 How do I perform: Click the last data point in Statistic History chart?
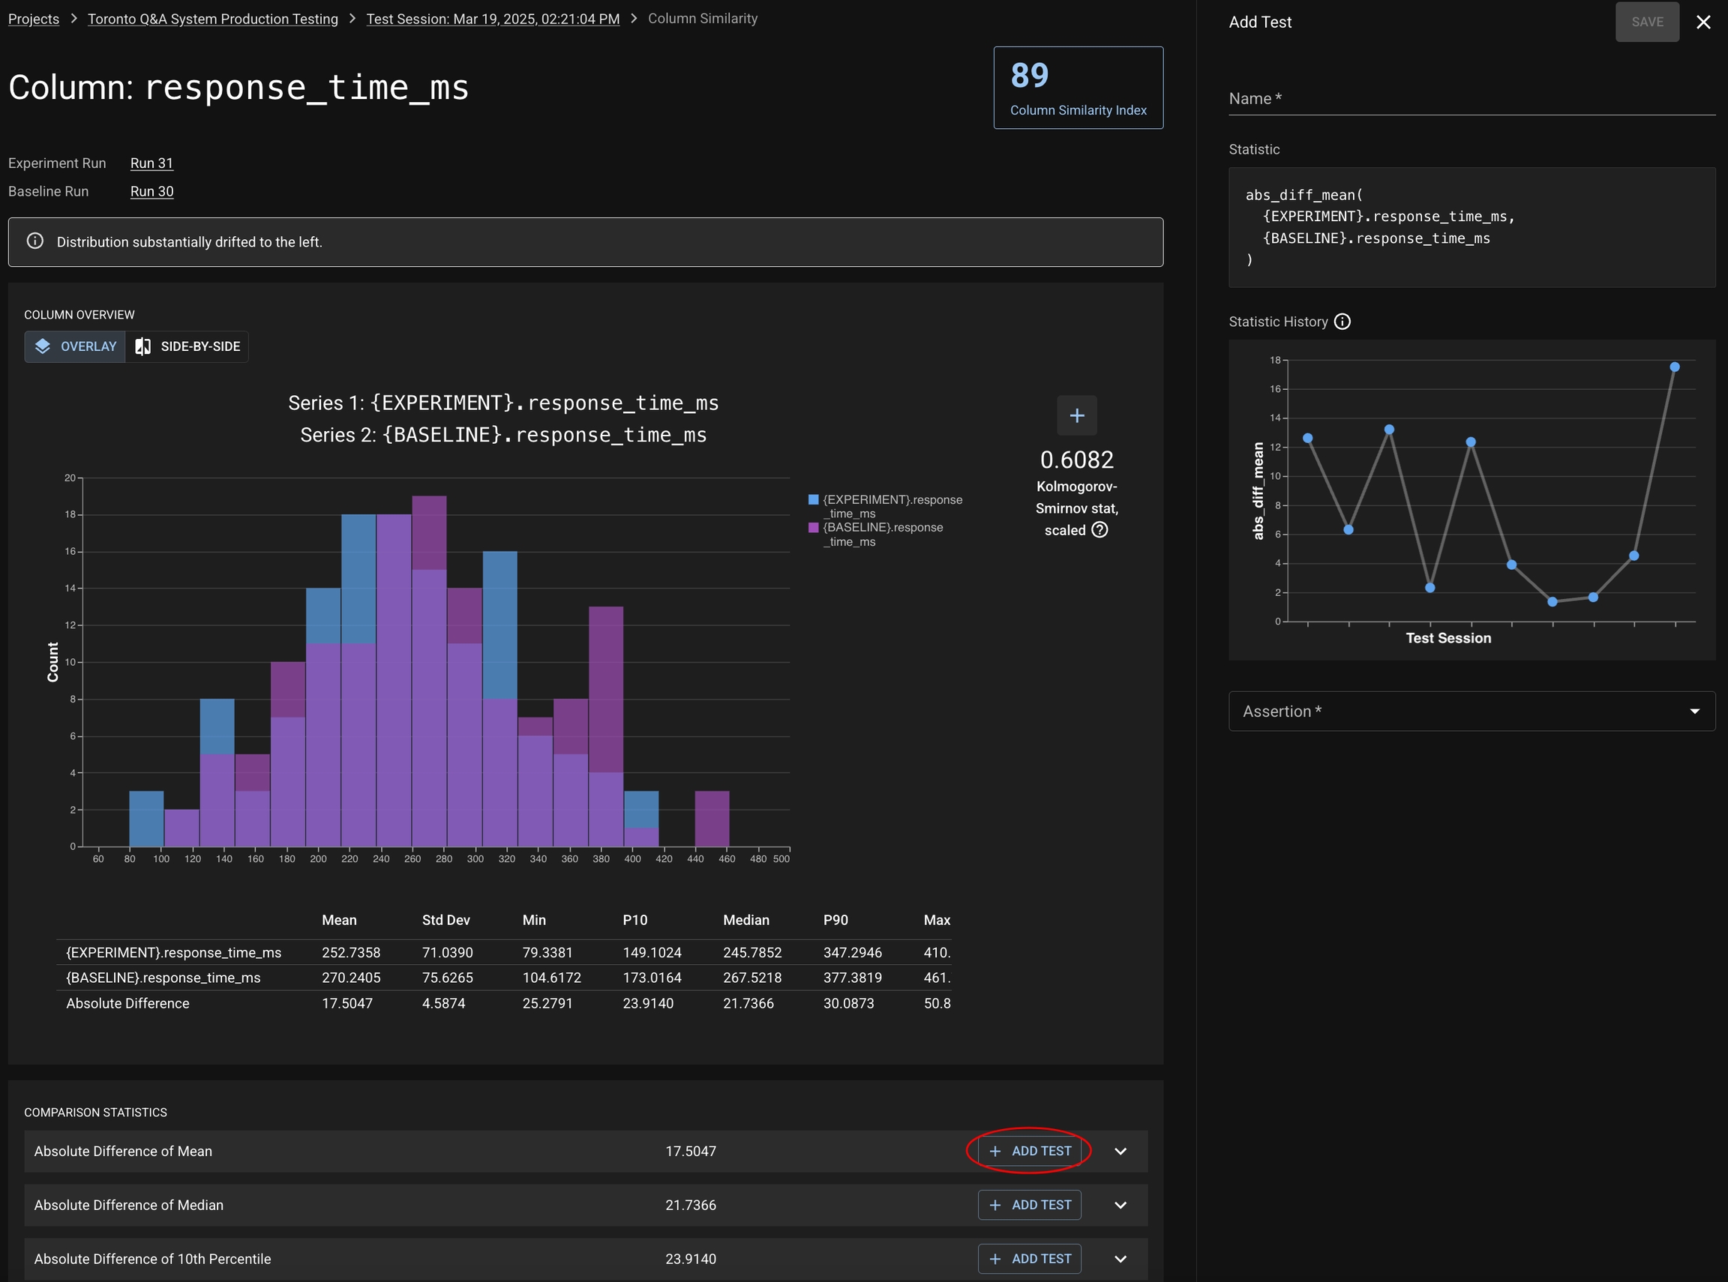1675,367
